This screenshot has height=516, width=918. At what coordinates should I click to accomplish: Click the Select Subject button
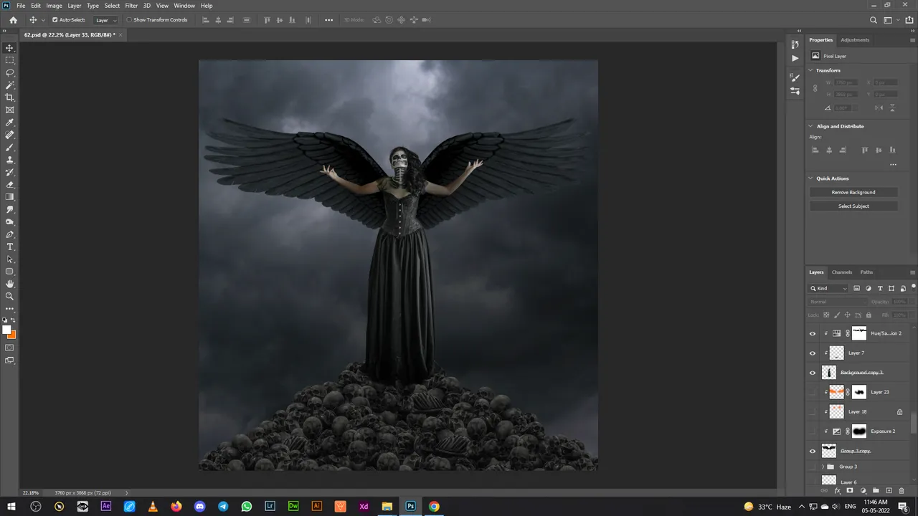(853, 206)
